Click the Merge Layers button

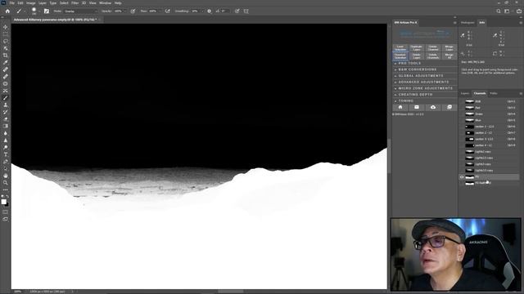(x=449, y=48)
